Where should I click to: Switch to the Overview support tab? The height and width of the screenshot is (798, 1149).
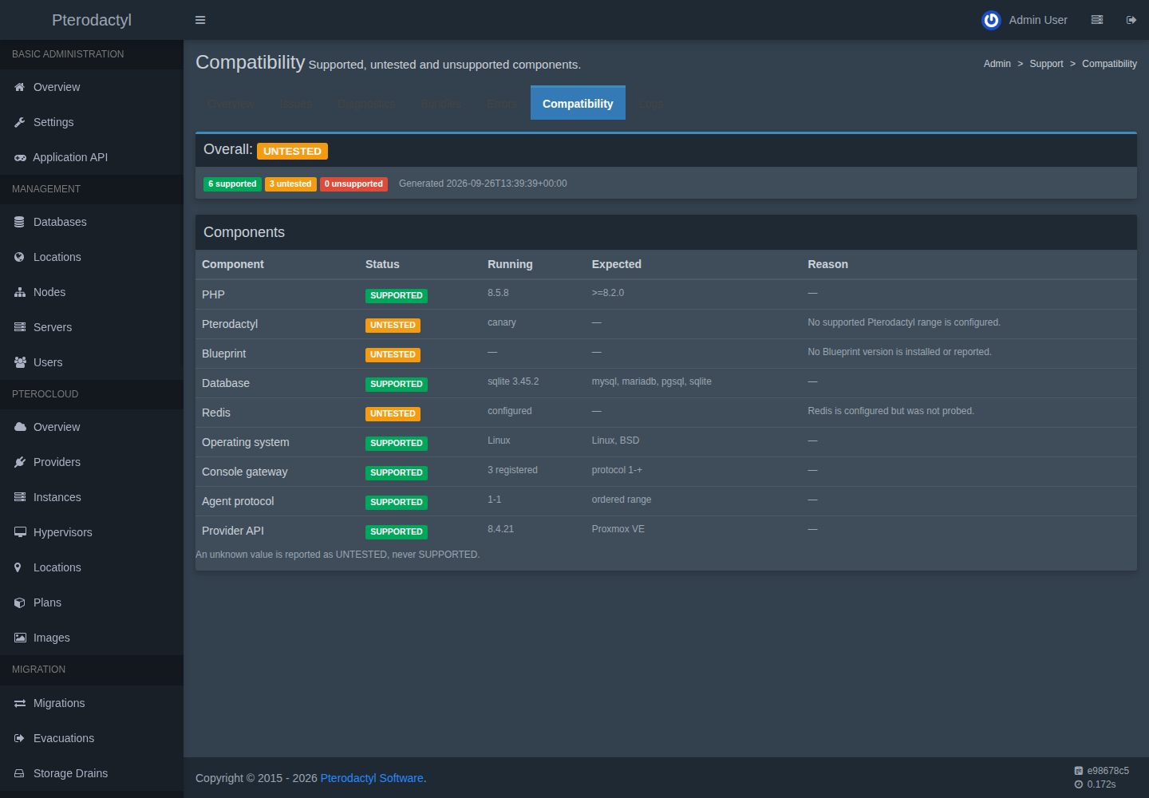pos(231,104)
